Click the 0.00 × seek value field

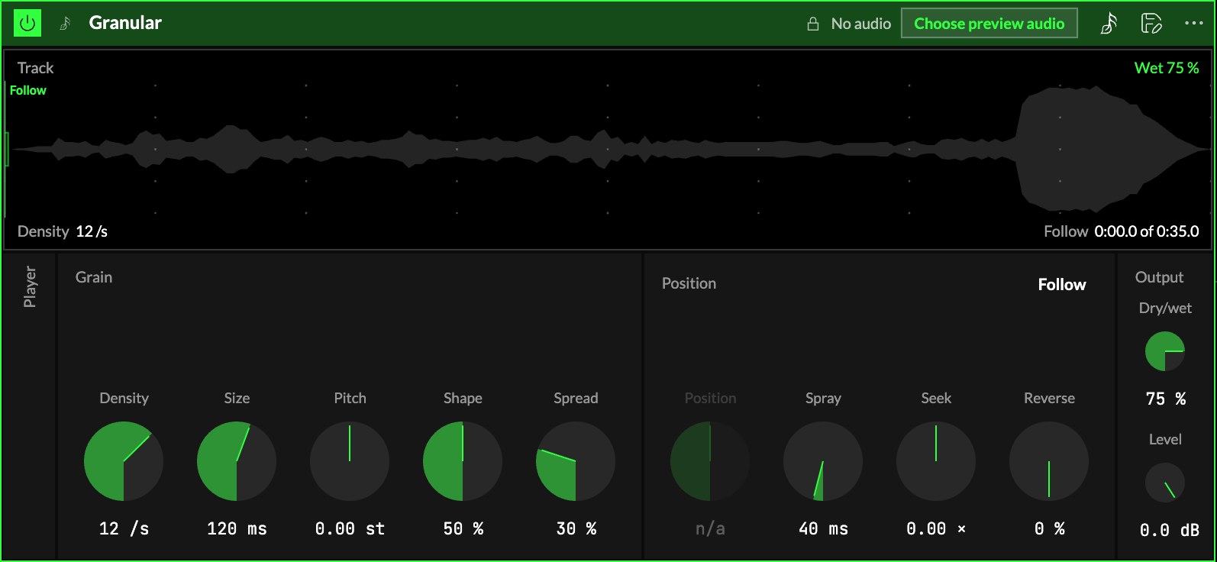click(936, 528)
